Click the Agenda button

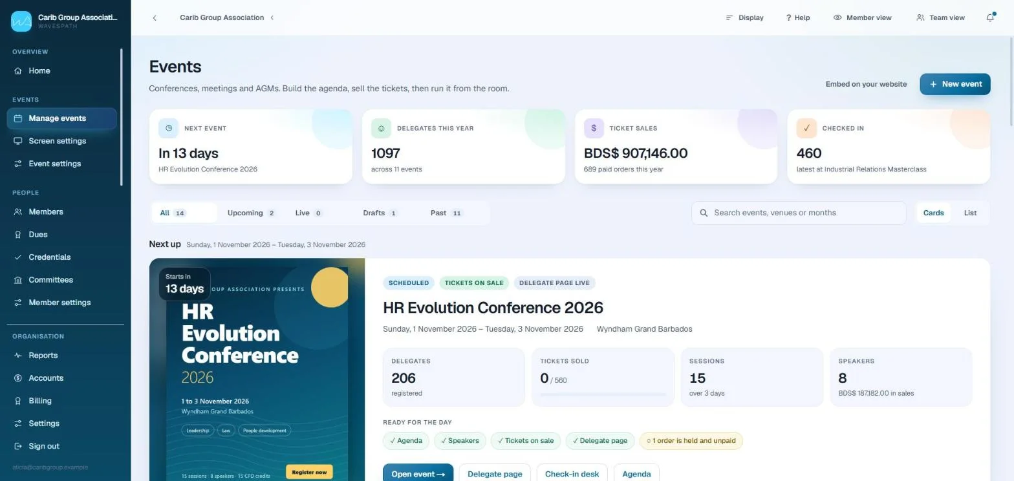click(636, 474)
